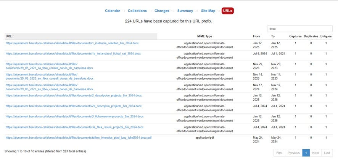Go to the Summary tab
Viewport: 338px width, 160px height.
[x=185, y=11]
